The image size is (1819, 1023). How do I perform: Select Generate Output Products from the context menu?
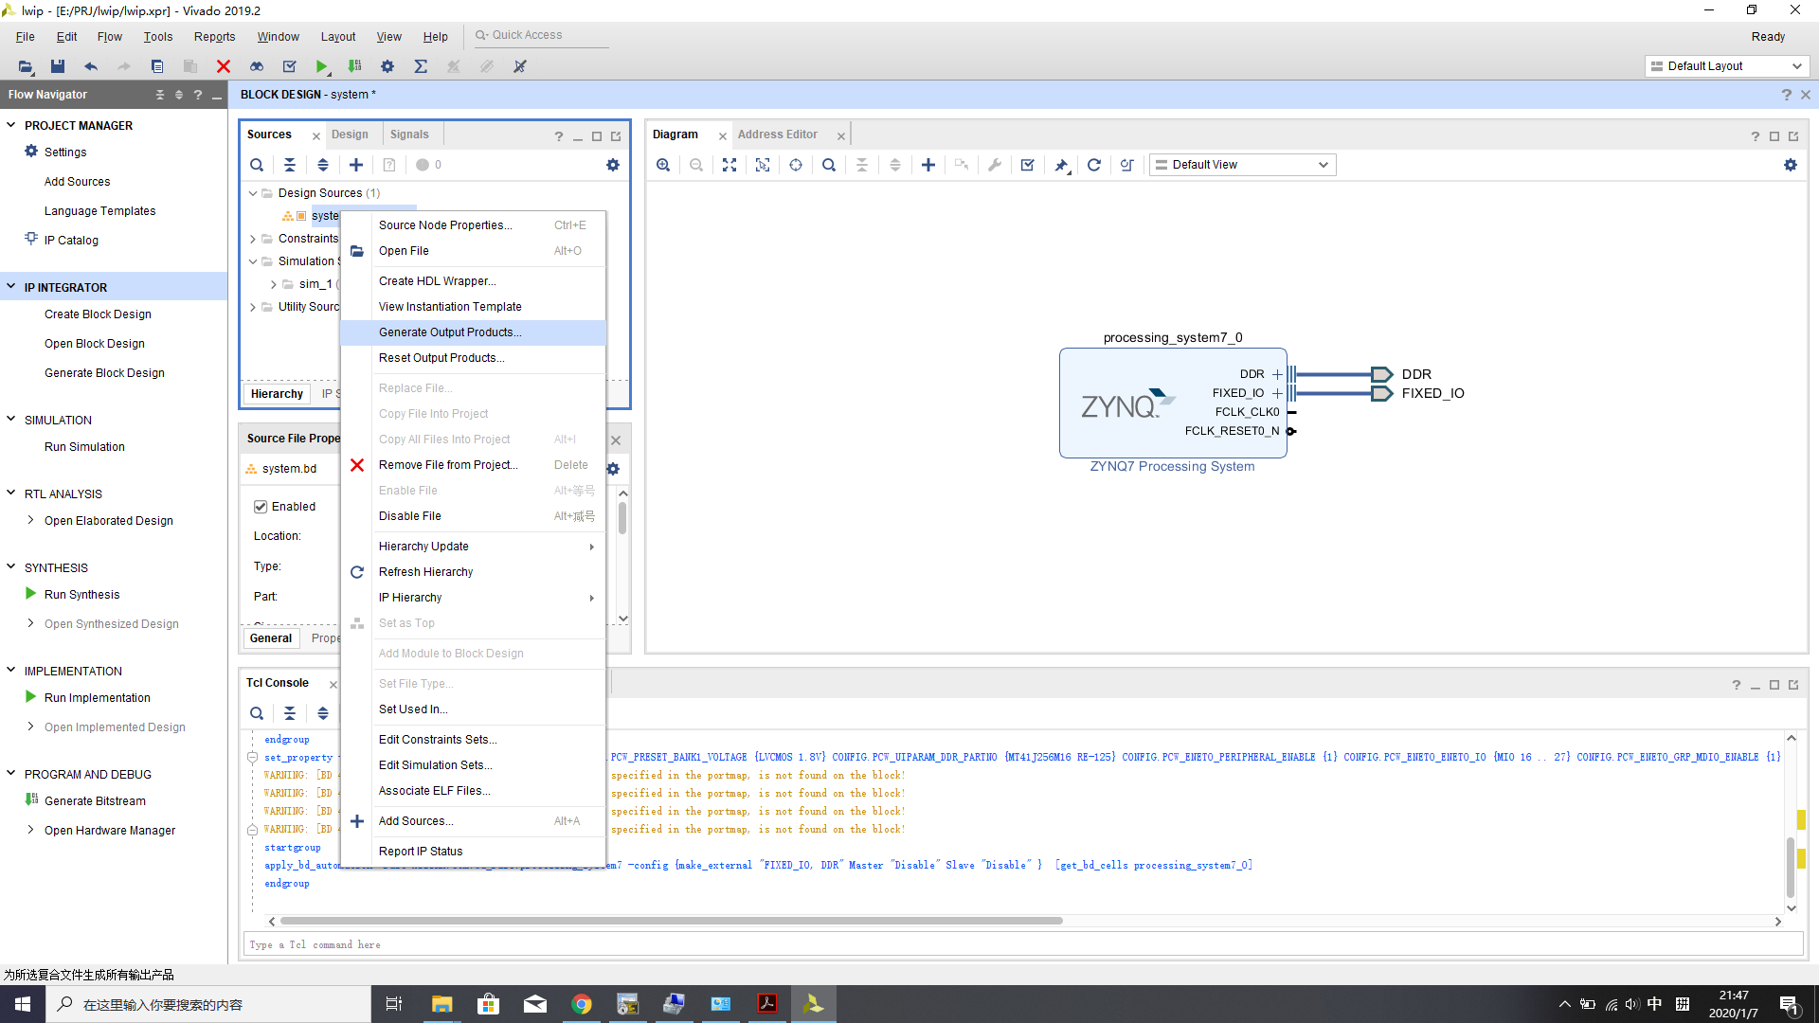(x=450, y=332)
